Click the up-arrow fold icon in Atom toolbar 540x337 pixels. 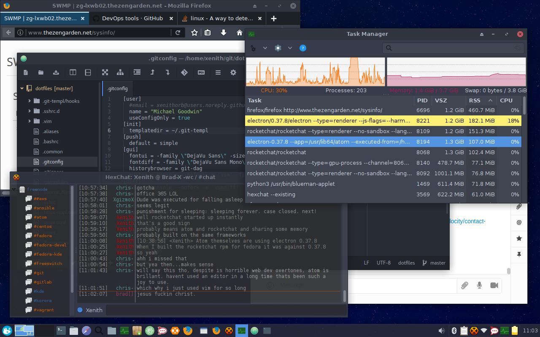(x=152, y=72)
